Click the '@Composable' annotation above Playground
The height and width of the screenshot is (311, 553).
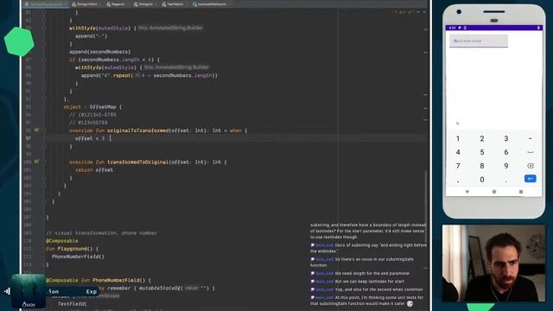point(62,241)
